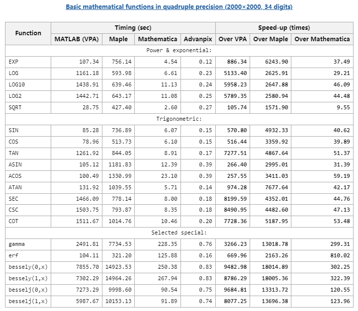
Task: Click the besselj(1,x) row label
Action: click(x=28, y=301)
